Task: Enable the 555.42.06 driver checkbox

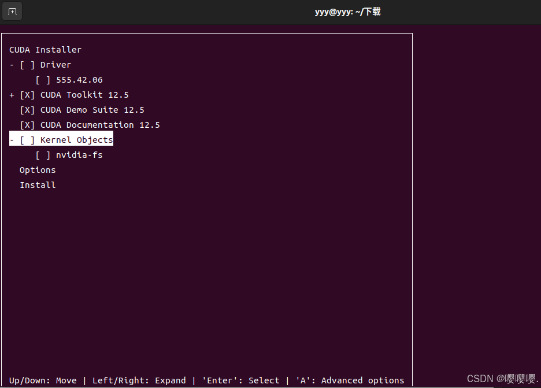Action: pyautogui.click(x=42, y=79)
